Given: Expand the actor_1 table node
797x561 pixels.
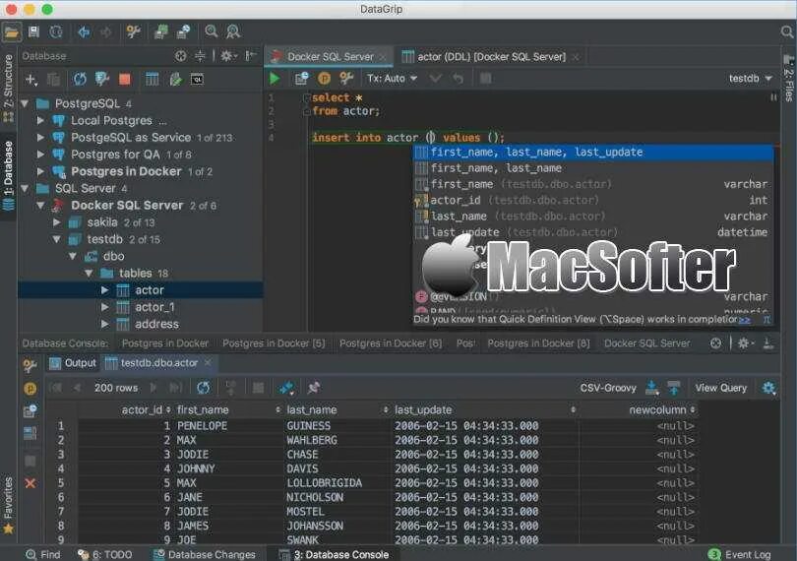Looking at the screenshot, I should click(104, 307).
